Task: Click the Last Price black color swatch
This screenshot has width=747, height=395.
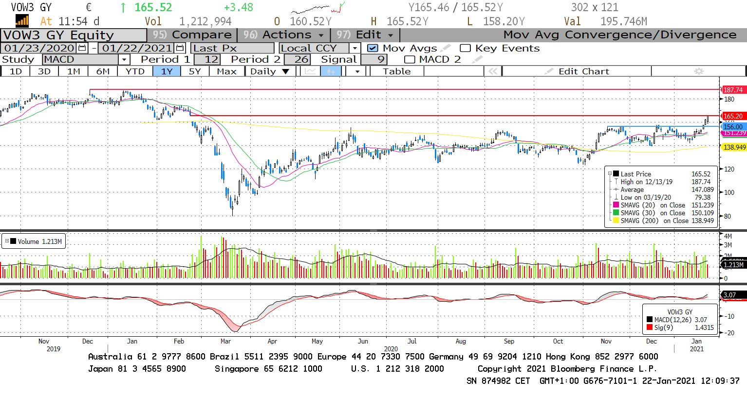Action: coord(616,174)
